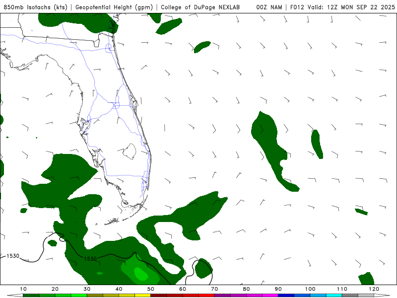Click the "1530" contour label inside the green area
The image size is (397, 298).
point(90,259)
